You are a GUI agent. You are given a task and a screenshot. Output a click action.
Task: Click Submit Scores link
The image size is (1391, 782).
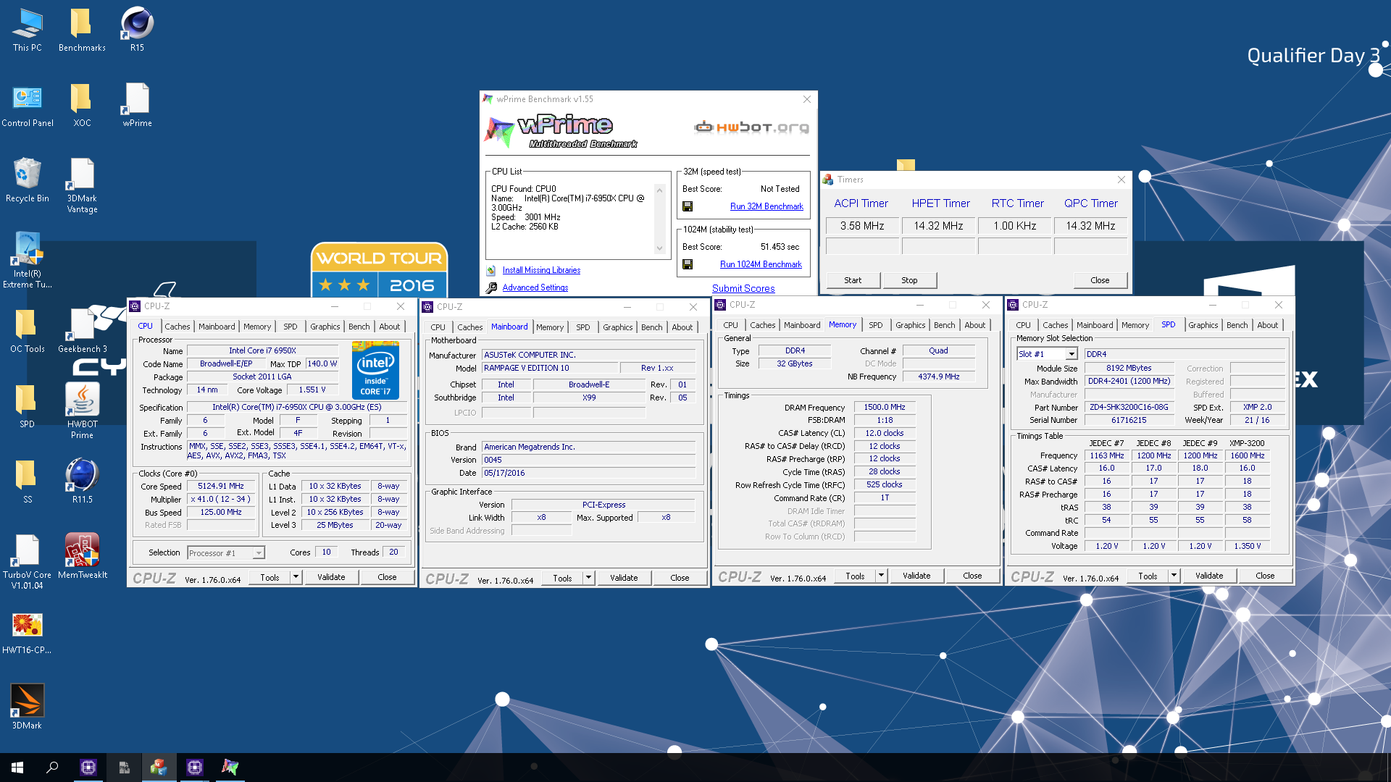click(x=743, y=288)
